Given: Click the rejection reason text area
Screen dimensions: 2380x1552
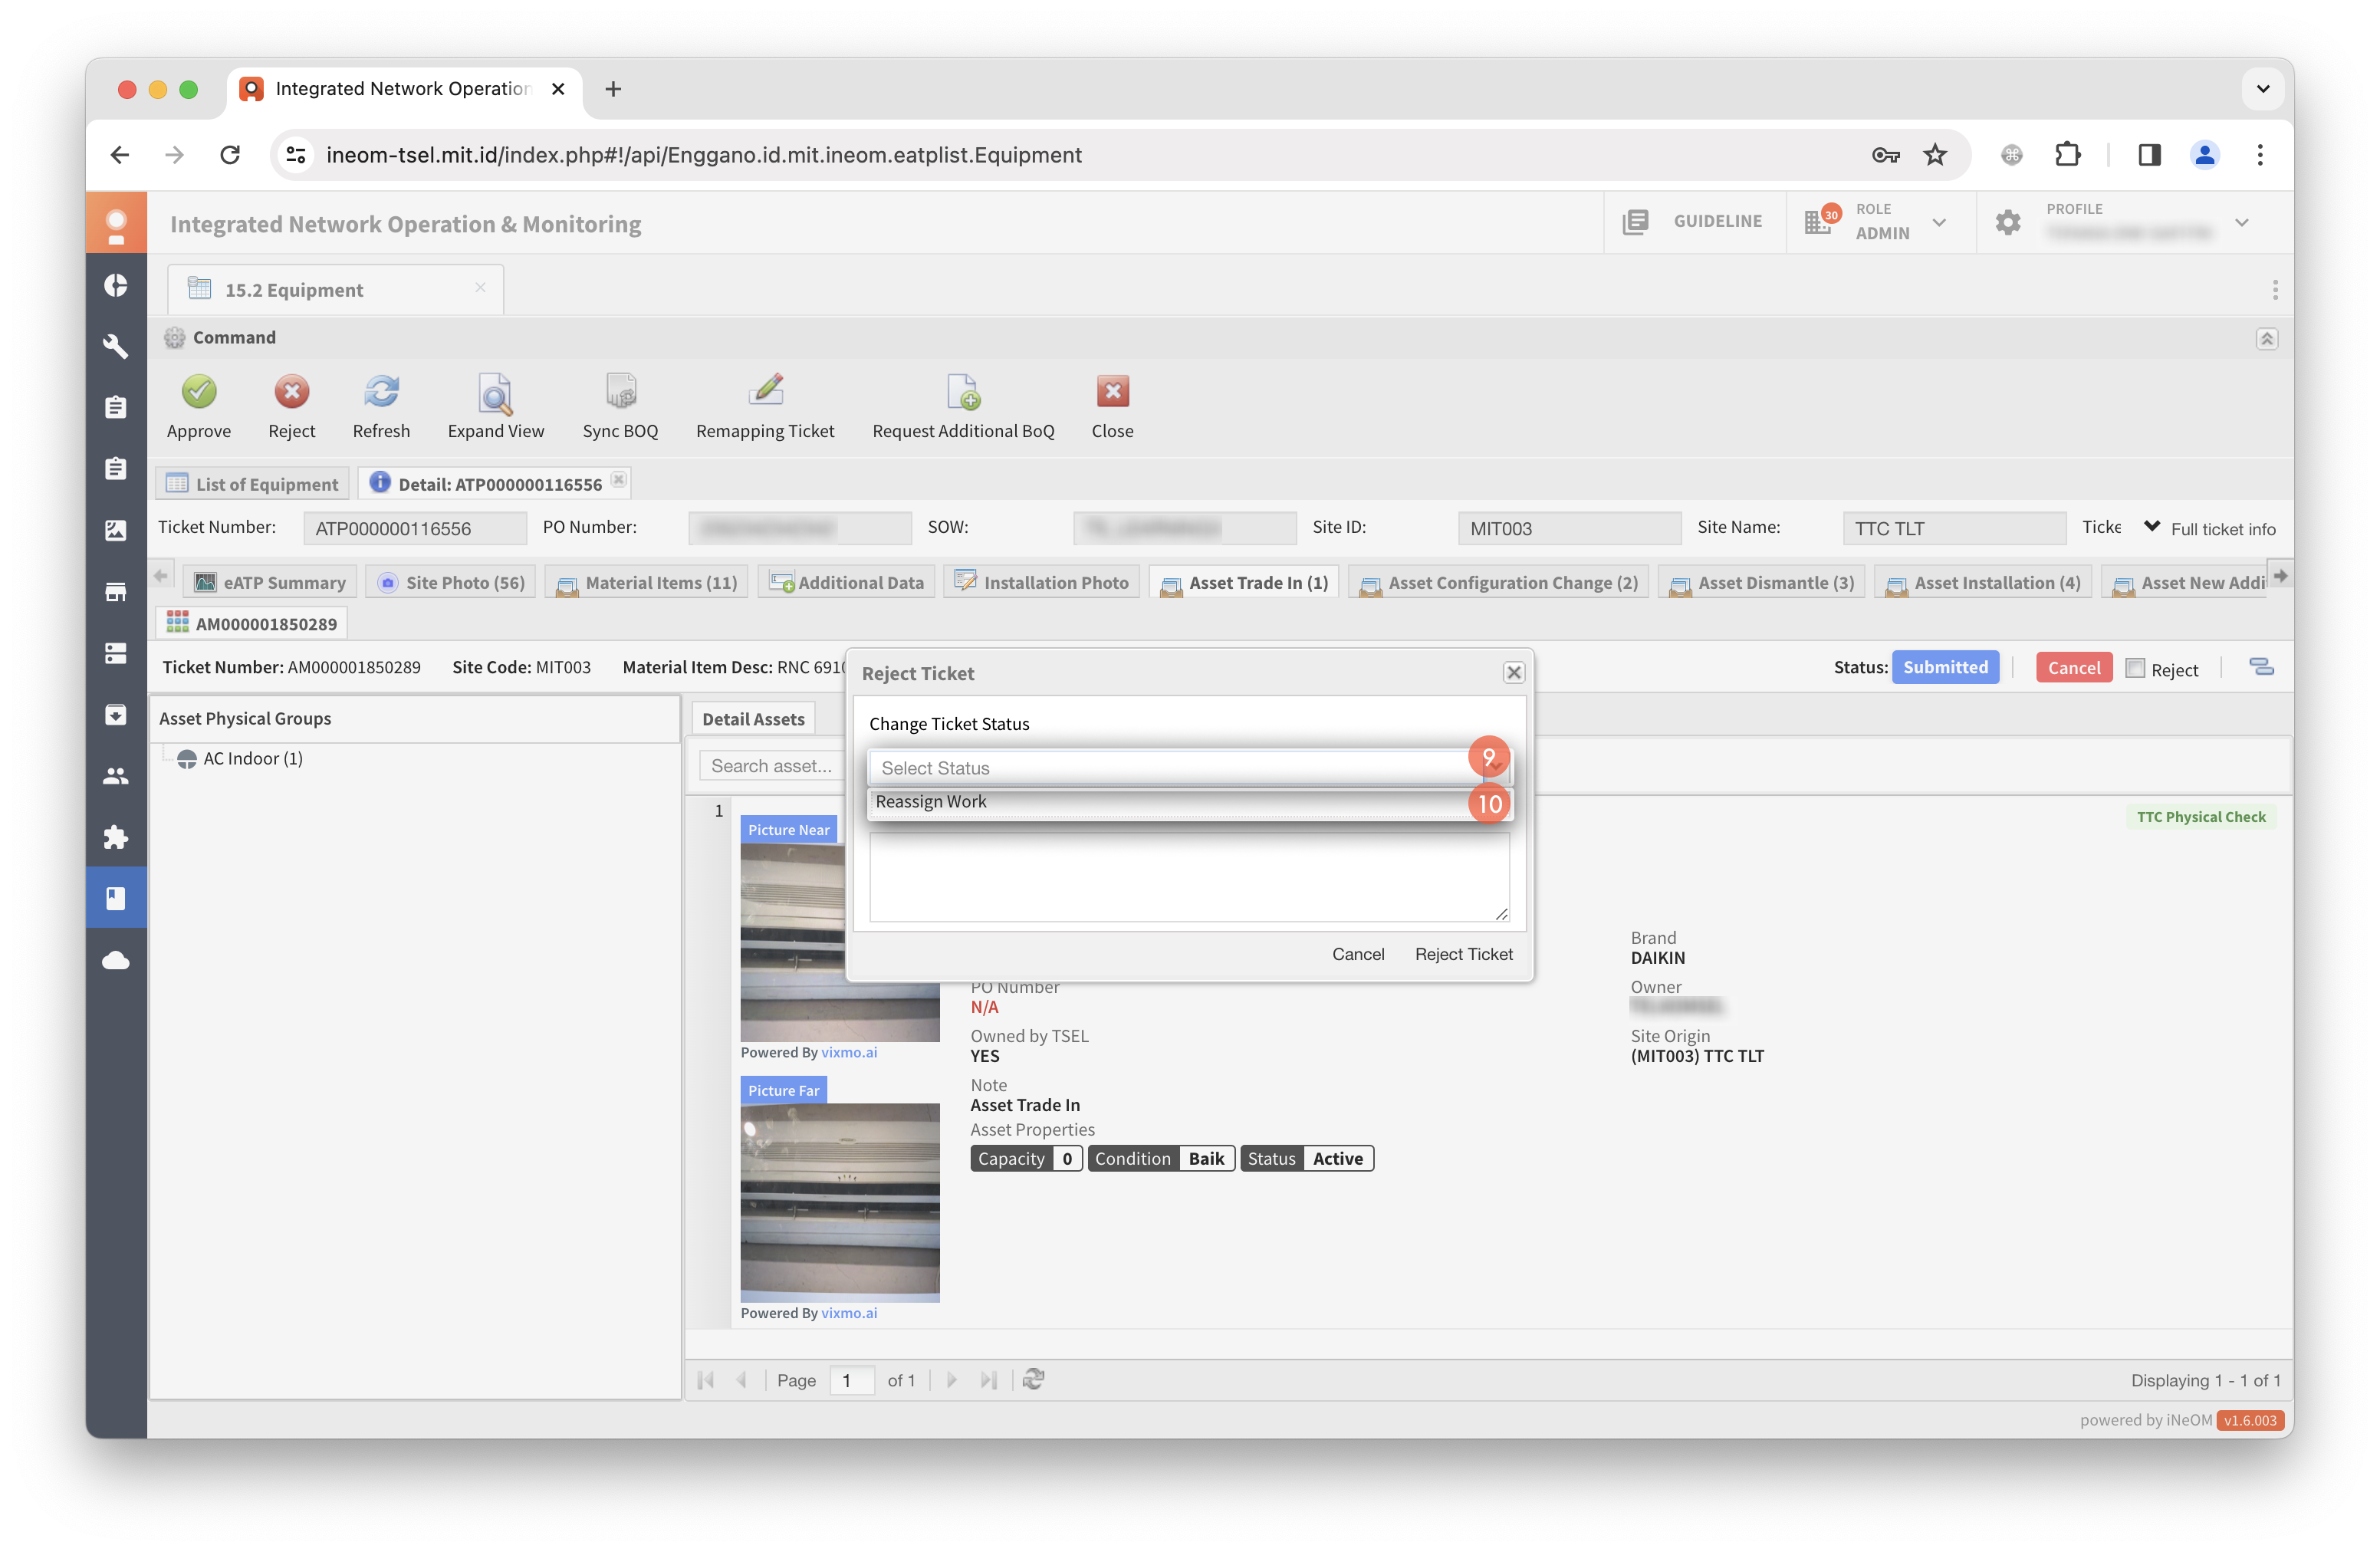Looking at the screenshot, I should (x=1189, y=876).
